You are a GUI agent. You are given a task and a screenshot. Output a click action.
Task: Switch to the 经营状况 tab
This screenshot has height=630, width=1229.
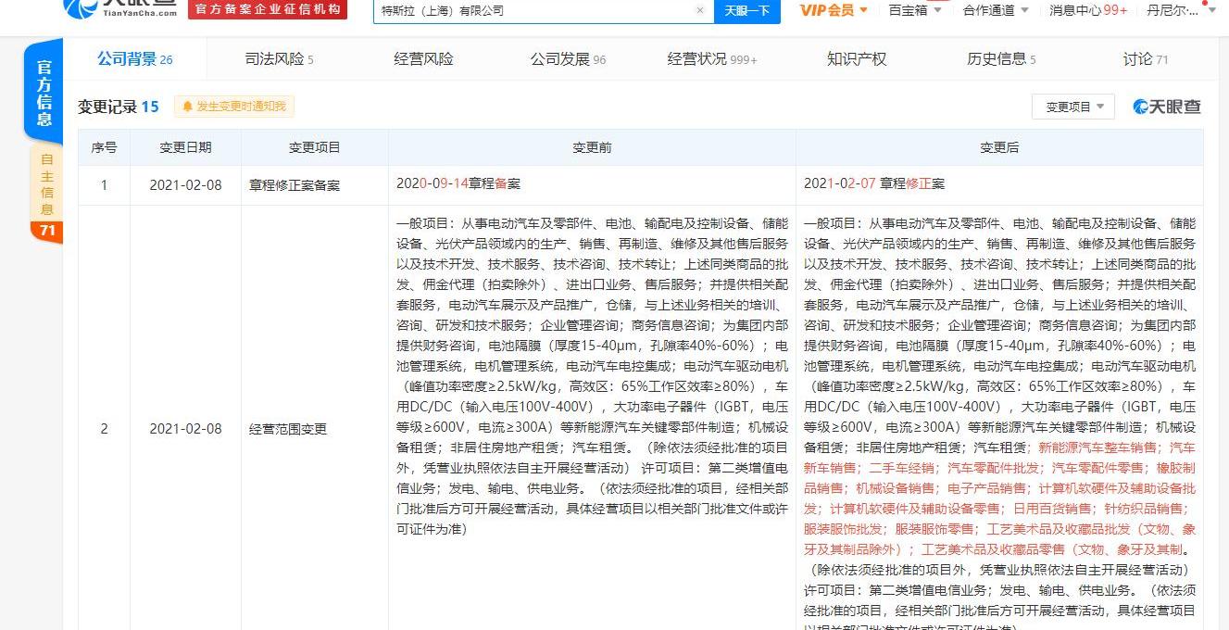click(x=712, y=59)
